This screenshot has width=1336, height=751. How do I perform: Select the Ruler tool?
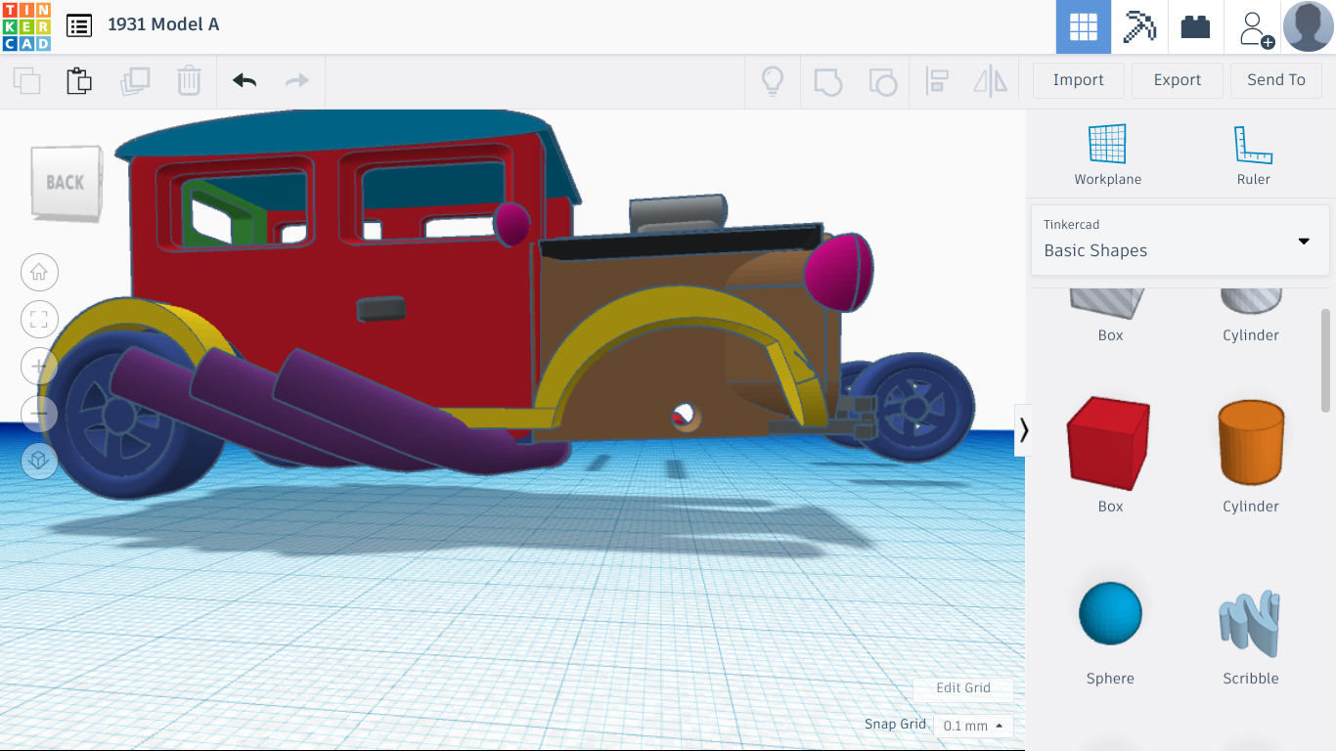(x=1253, y=152)
